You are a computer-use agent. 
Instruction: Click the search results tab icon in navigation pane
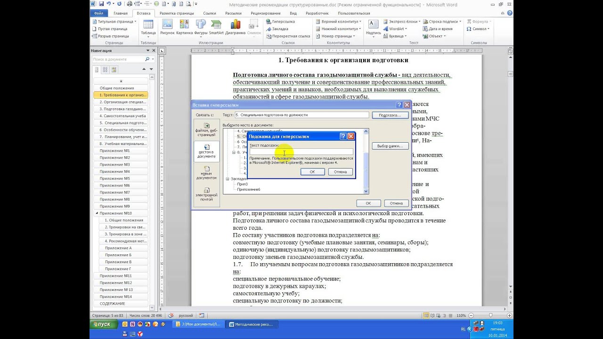tap(114, 70)
